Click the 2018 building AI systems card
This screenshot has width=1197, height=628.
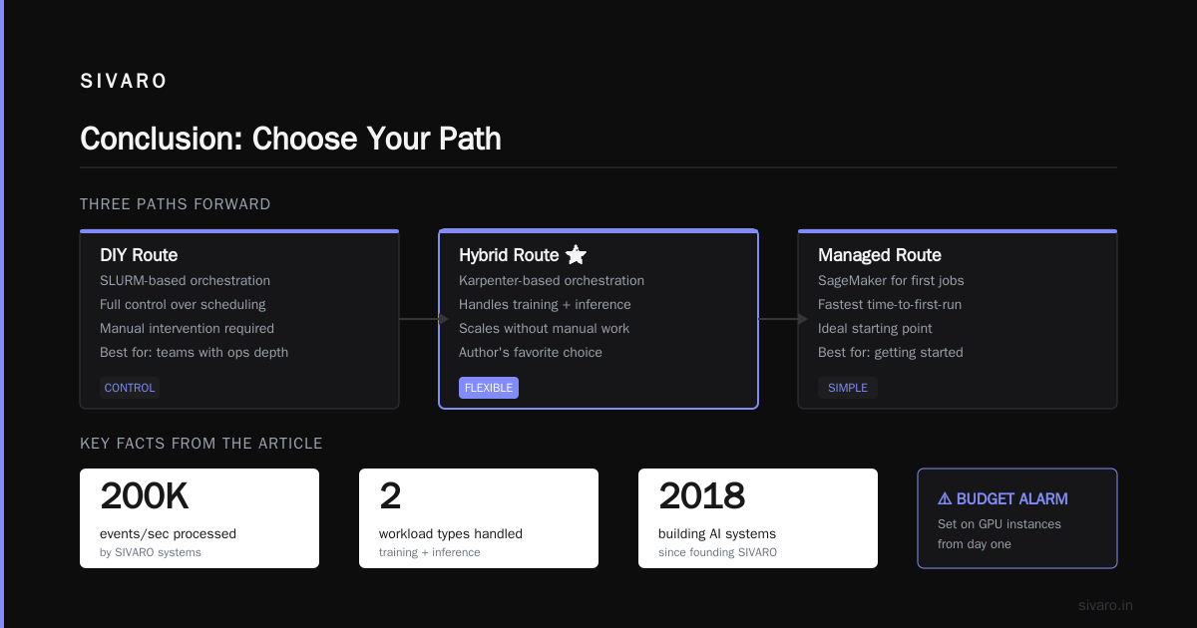pyautogui.click(x=758, y=518)
